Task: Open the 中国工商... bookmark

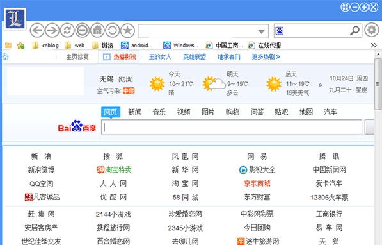Action: click(224, 46)
